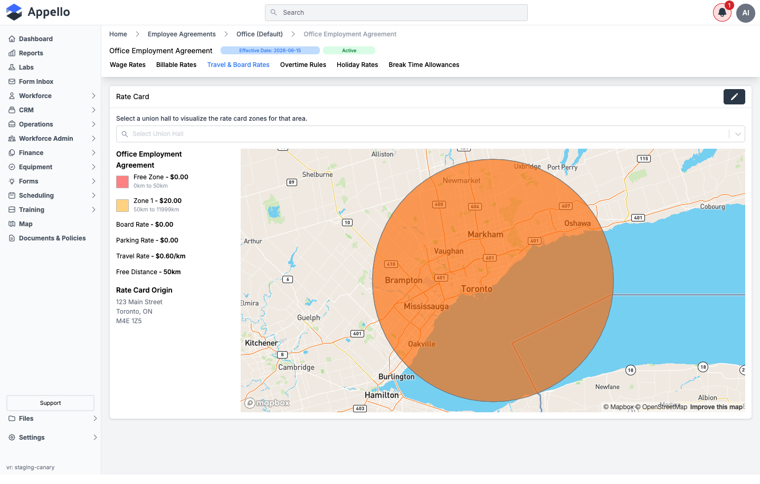Click the Settings gear icon
Viewport: 760px width, 484px height.
tap(12, 438)
